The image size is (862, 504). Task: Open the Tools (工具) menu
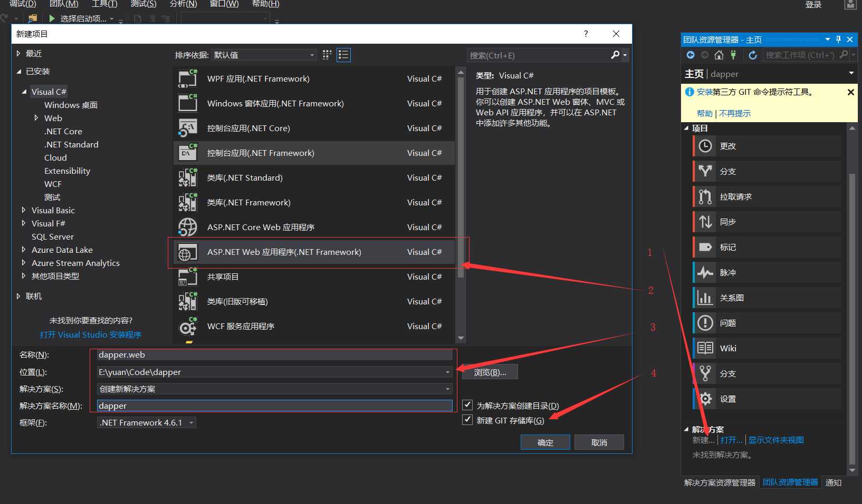click(x=104, y=4)
